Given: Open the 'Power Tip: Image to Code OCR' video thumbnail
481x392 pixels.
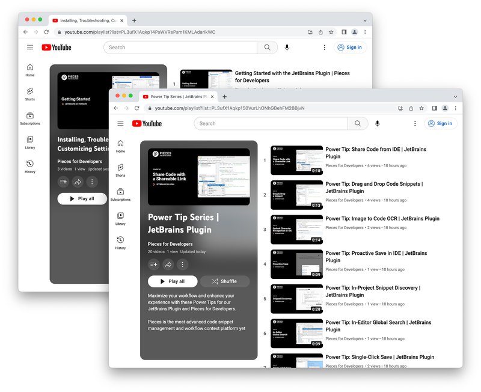Looking at the screenshot, I should tap(296, 228).
